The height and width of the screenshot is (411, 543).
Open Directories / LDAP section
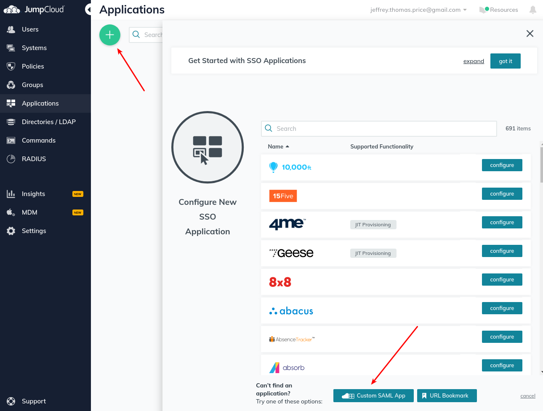(x=48, y=122)
